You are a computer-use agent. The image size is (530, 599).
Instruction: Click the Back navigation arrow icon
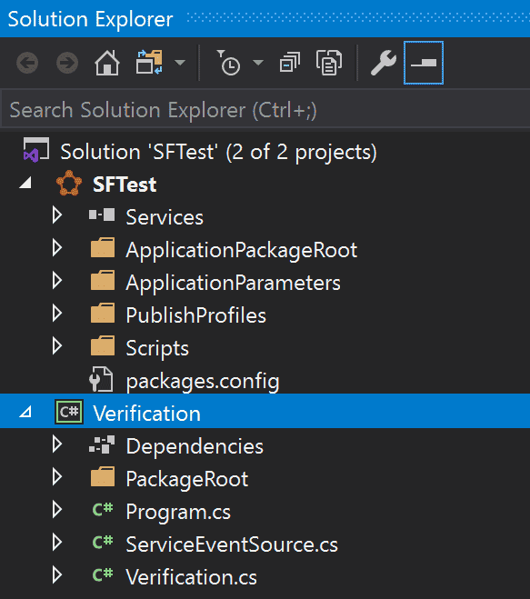(x=27, y=63)
